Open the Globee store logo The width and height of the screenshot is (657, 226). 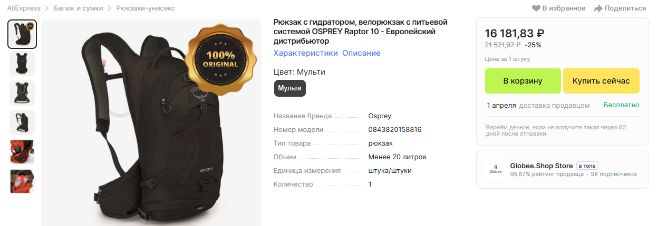[x=496, y=169]
